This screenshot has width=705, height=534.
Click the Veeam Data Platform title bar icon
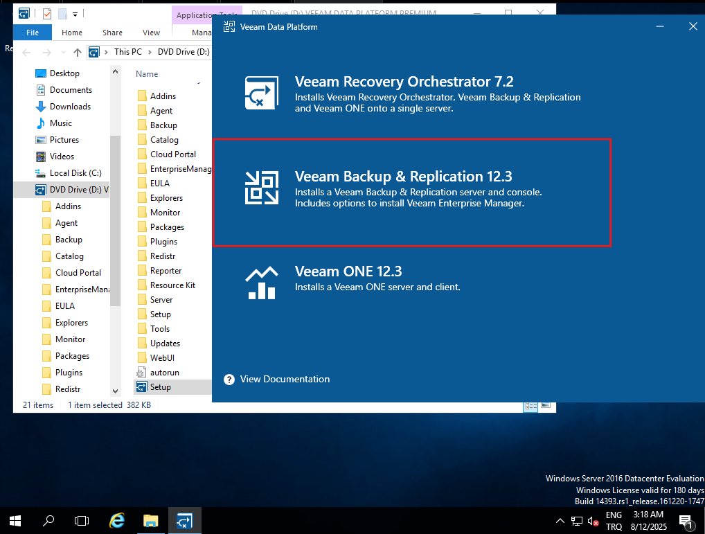pos(229,26)
